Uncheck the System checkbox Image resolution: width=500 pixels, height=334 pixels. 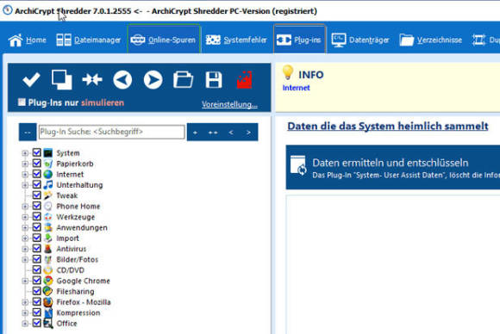tap(37, 153)
